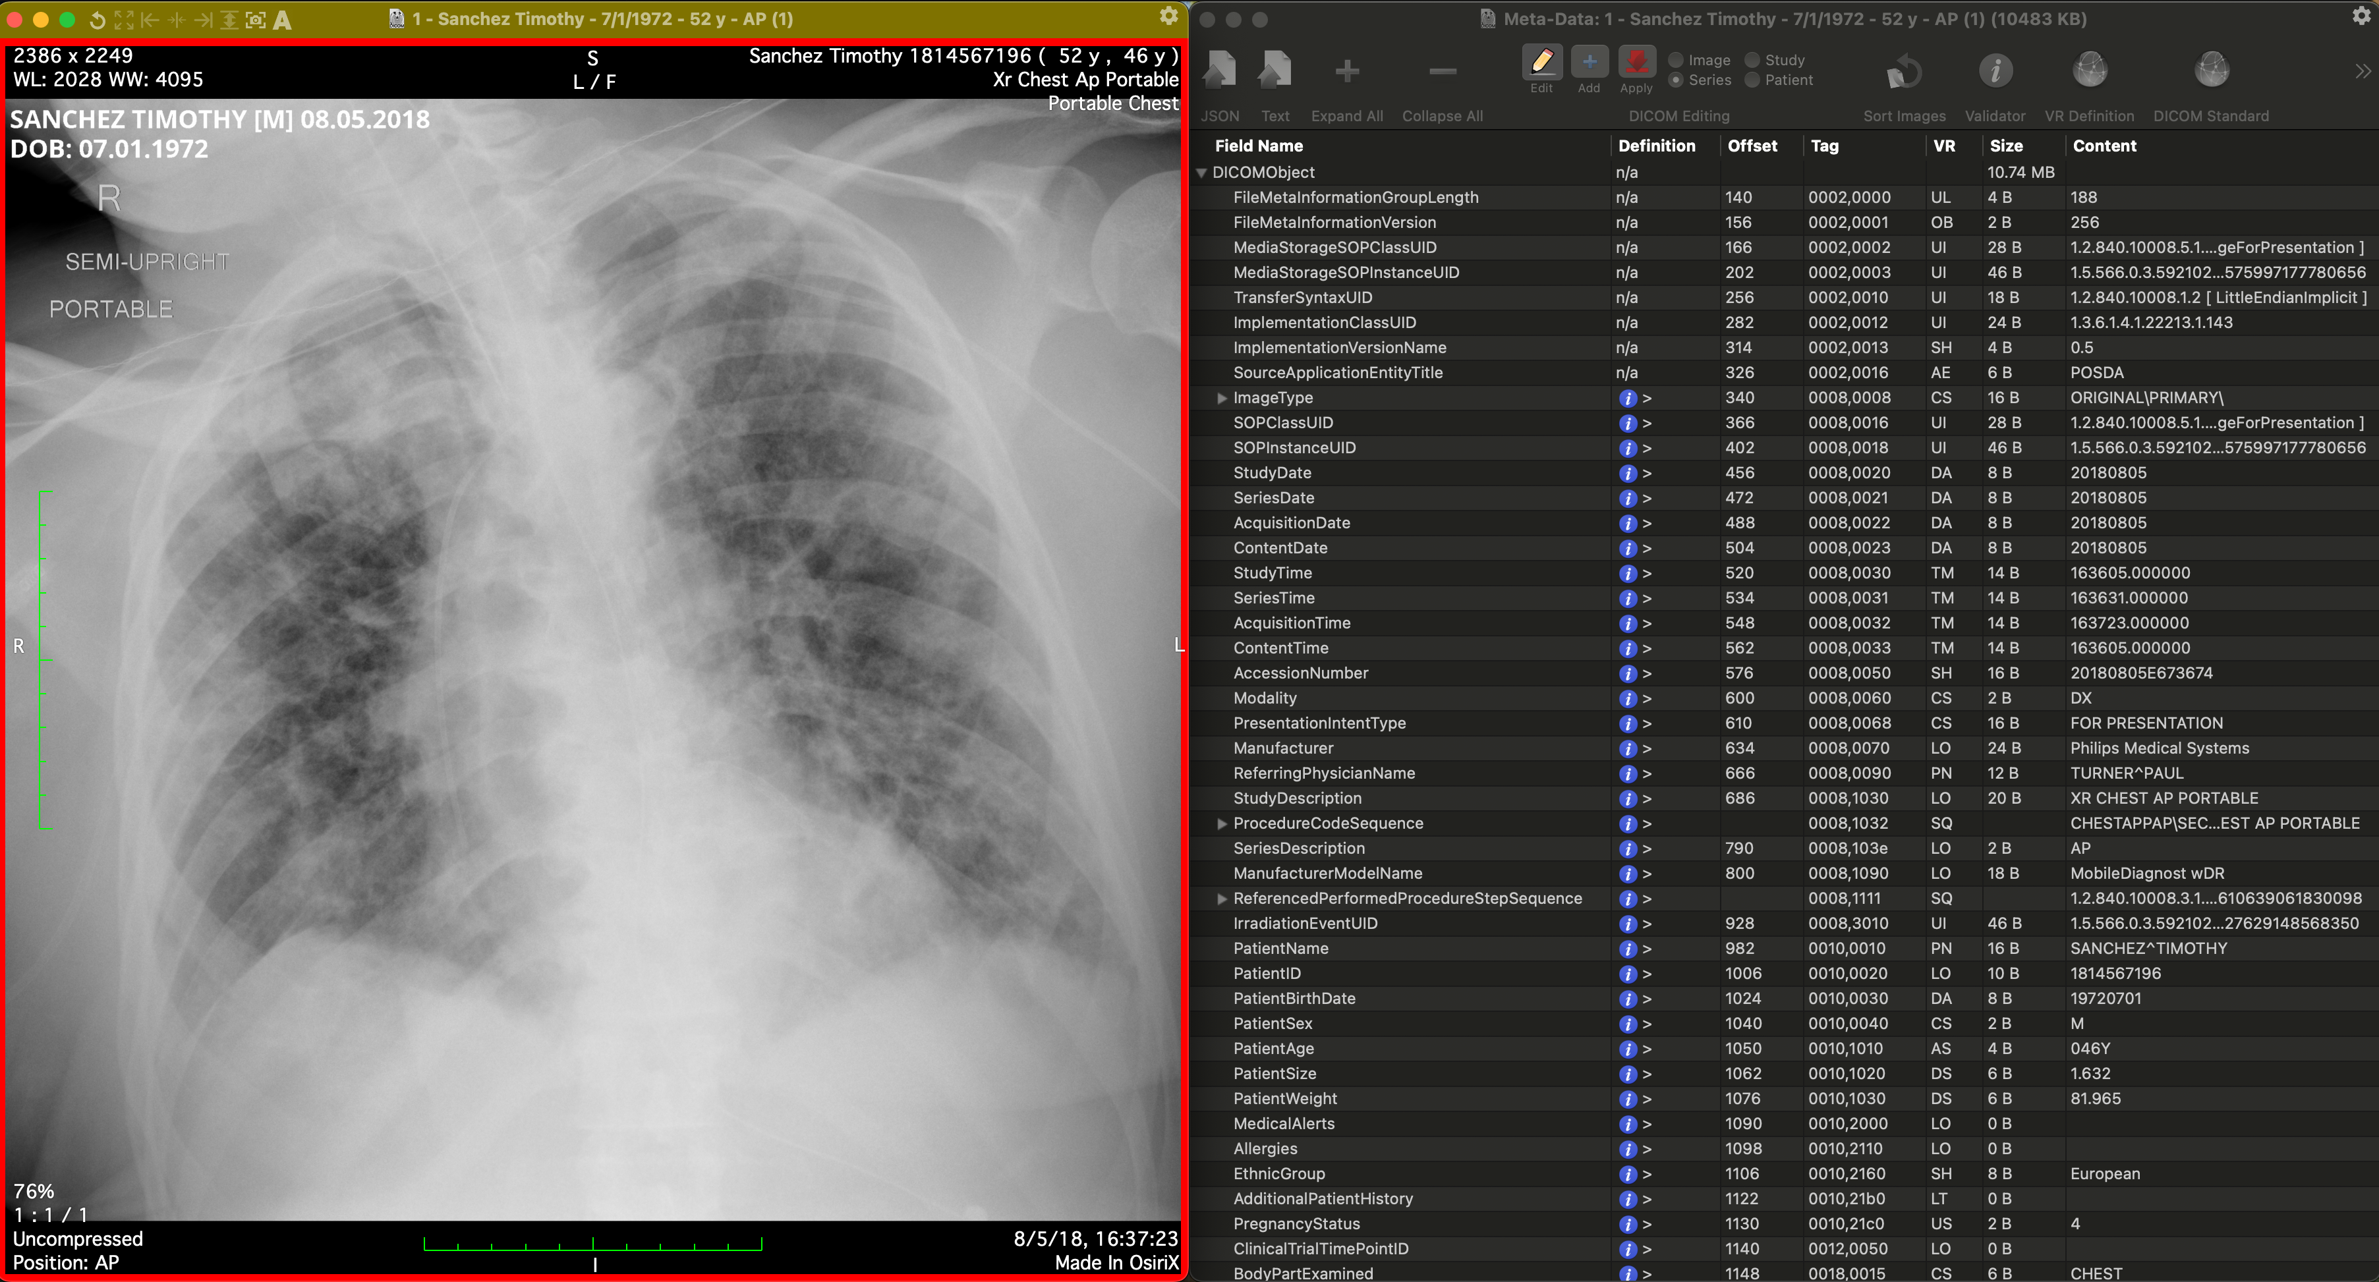Open the DICOM Standard globe icon
Screen dimensions: 2379x1282
click(2210, 70)
